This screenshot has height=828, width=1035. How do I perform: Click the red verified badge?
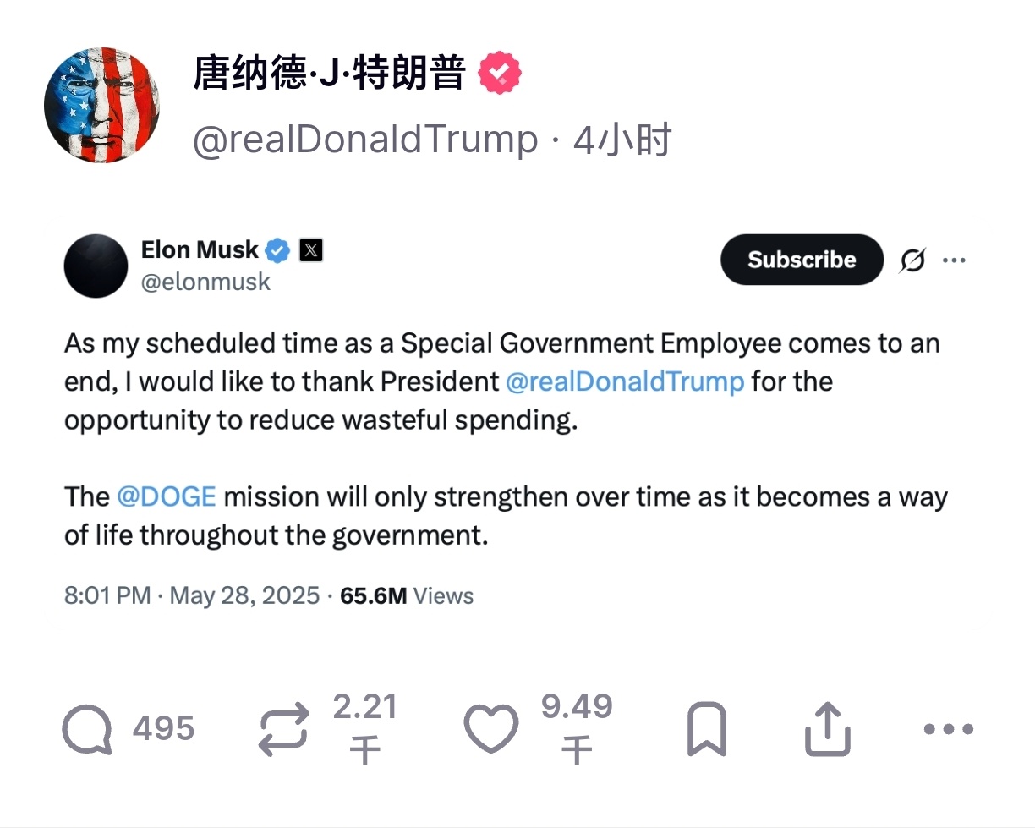point(500,74)
